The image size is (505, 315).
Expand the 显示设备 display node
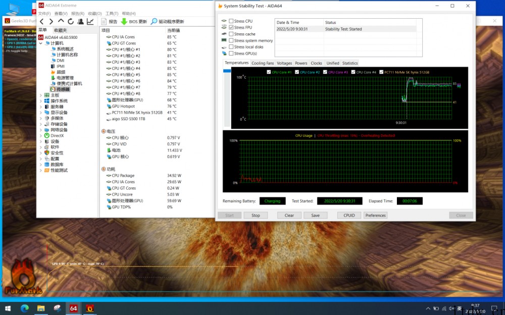pos(41,113)
